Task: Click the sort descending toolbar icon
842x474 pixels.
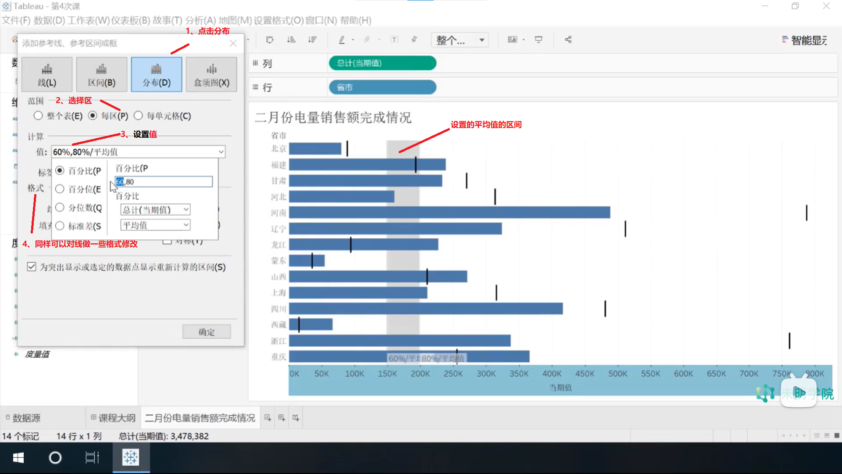Action: [312, 40]
